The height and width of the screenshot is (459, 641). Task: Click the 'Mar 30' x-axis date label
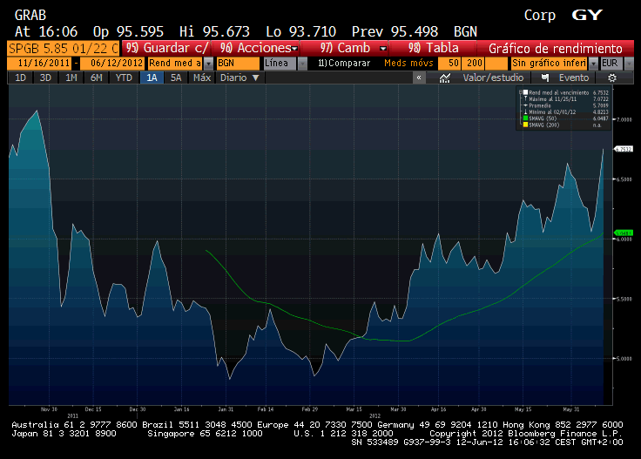[398, 409]
